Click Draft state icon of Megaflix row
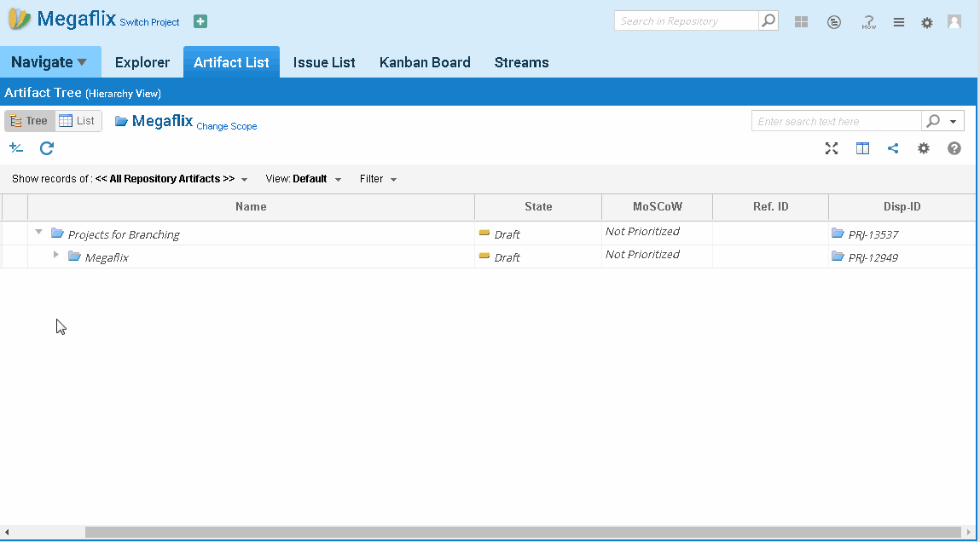The height and width of the screenshot is (542, 980). coord(484,256)
